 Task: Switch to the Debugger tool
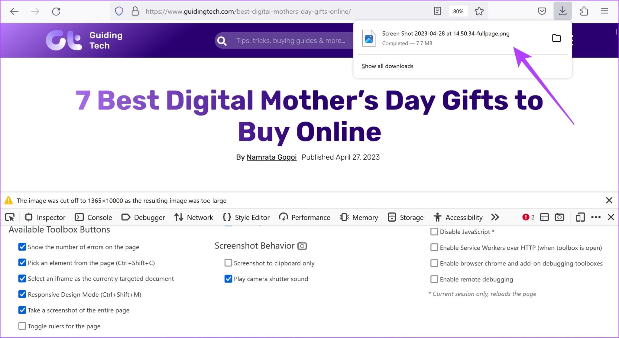(149, 217)
